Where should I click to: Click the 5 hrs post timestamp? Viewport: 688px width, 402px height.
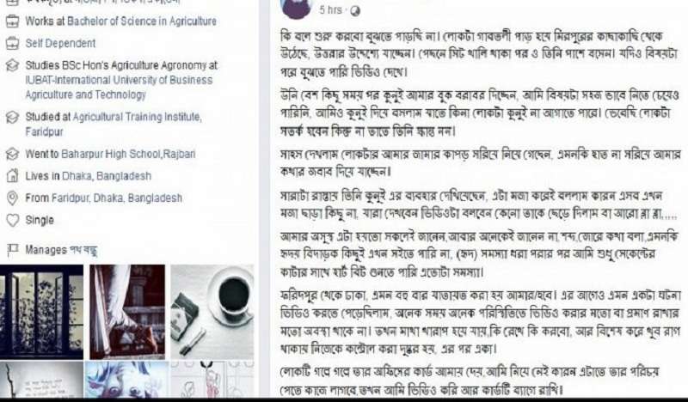(x=330, y=10)
